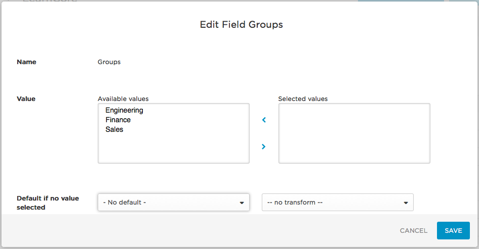479x249 pixels.
Task: Click the caret arrow on no transform selector
Action: click(406, 203)
